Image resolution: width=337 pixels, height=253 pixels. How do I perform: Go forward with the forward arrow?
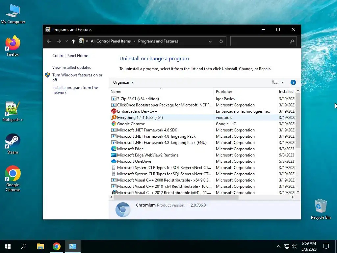click(x=59, y=41)
